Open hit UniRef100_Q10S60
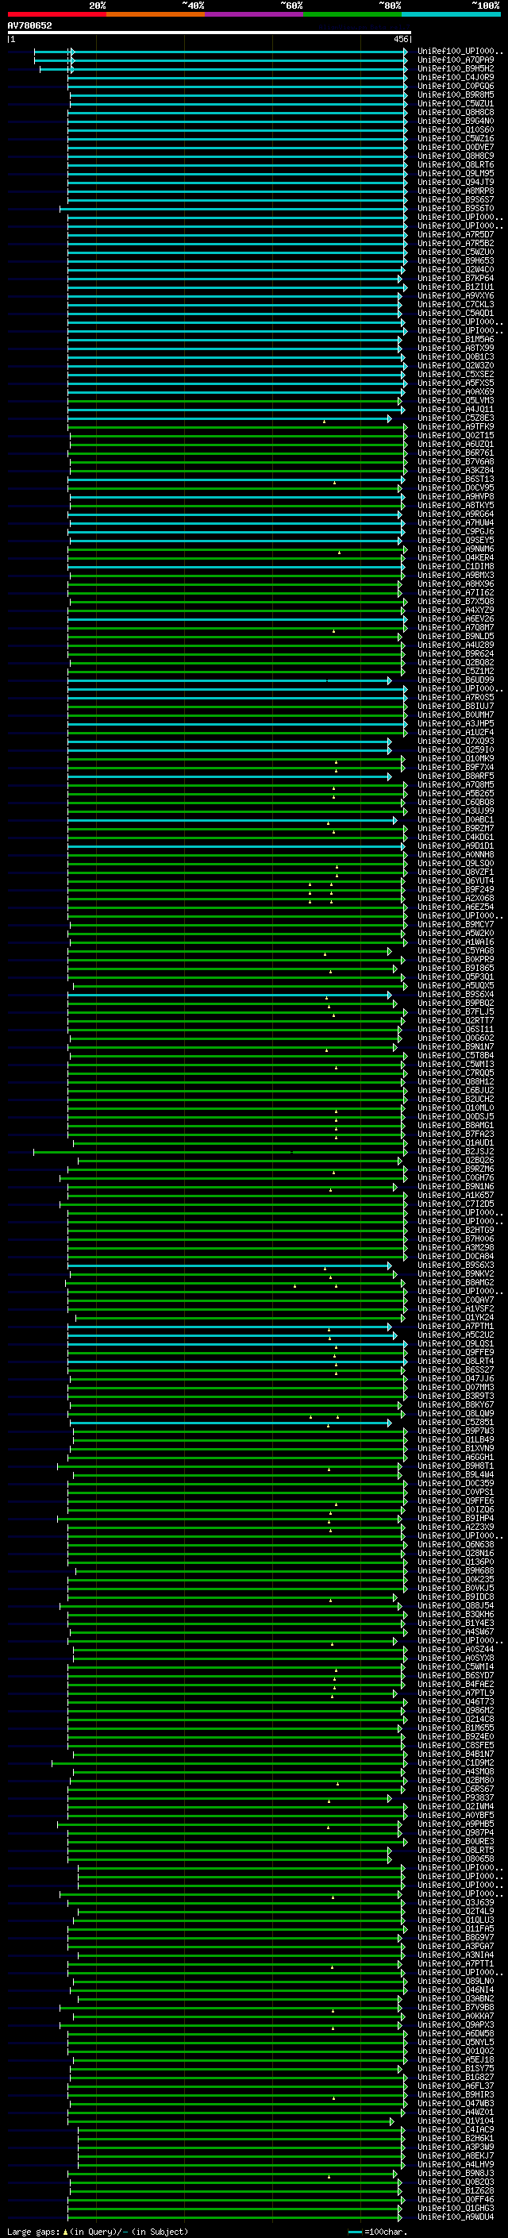The height and width of the screenshot is (2238, 508). [456, 129]
